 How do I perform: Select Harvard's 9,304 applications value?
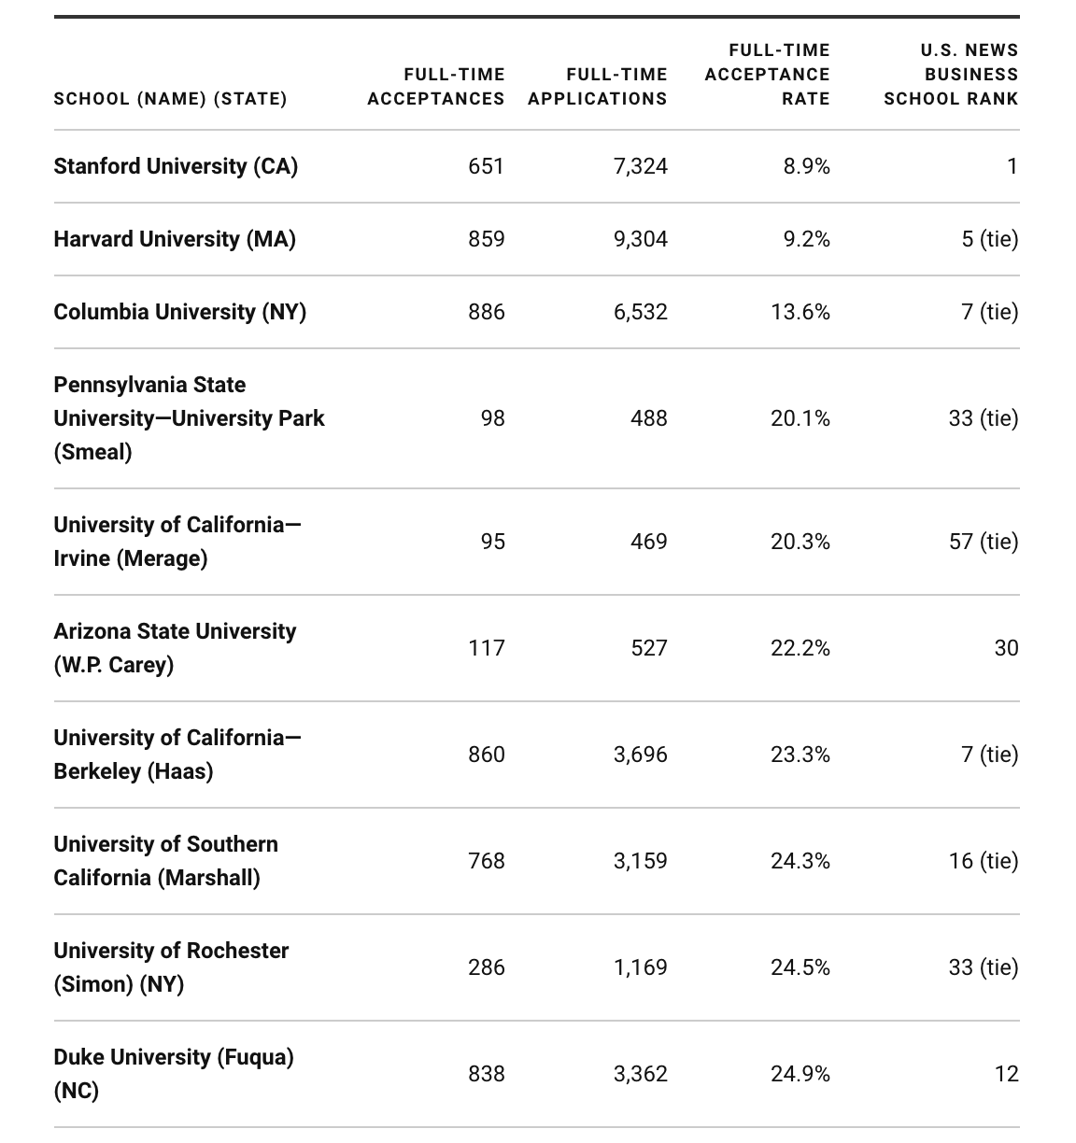point(641,239)
